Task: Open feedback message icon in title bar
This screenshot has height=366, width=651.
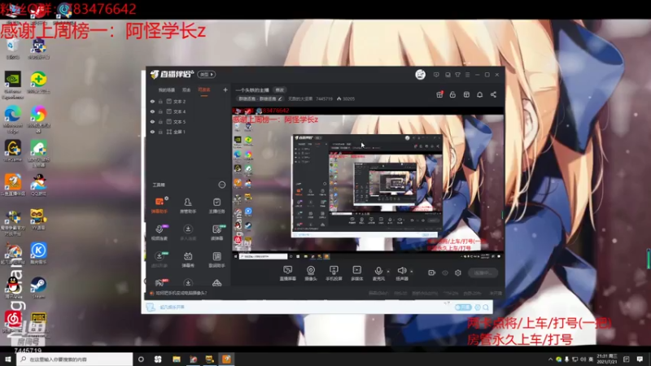Action: pyautogui.click(x=436, y=75)
